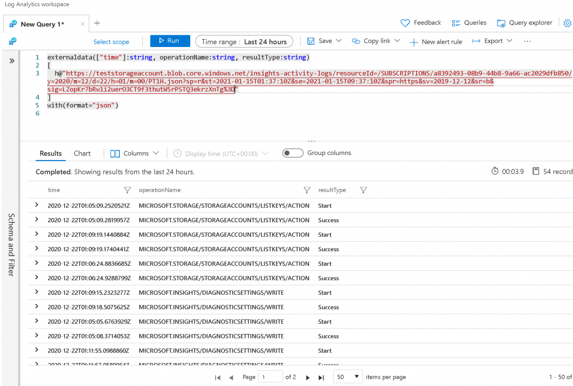573x386 pixels.
Task: Add a new query tab with plus
Action: (x=97, y=23)
